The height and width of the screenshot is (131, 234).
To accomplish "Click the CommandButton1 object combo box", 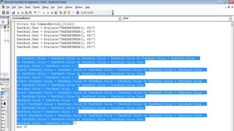I will pos(67,18).
